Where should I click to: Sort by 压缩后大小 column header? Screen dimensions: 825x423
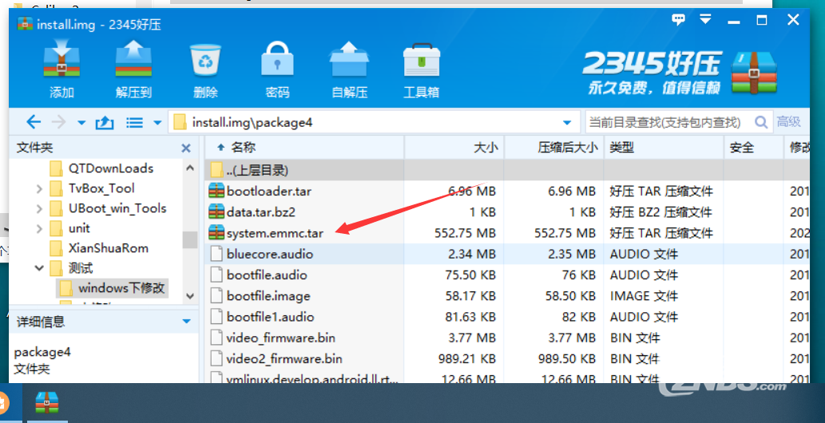pyautogui.click(x=554, y=148)
